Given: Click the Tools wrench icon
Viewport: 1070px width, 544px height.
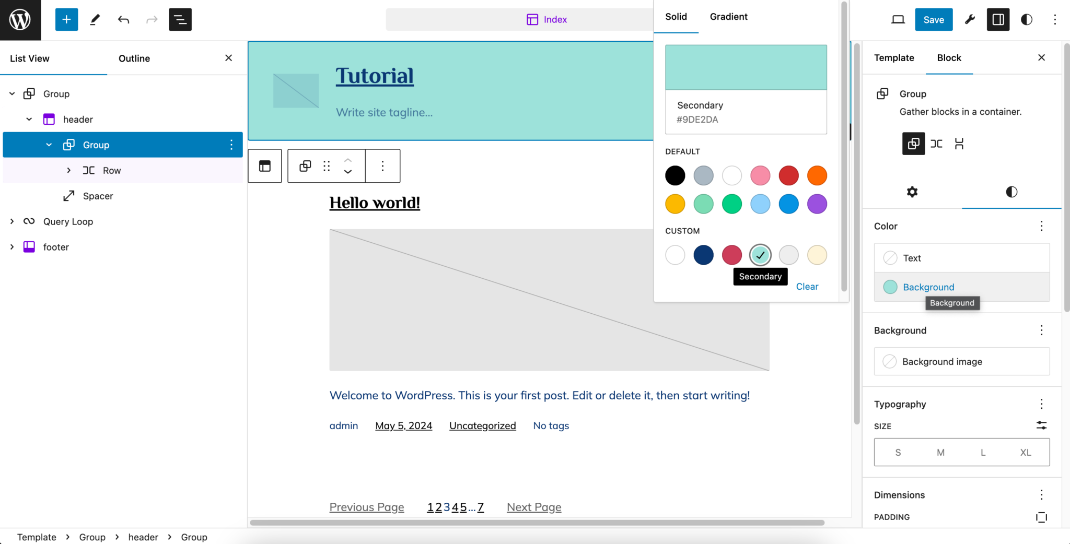Looking at the screenshot, I should click(x=969, y=19).
